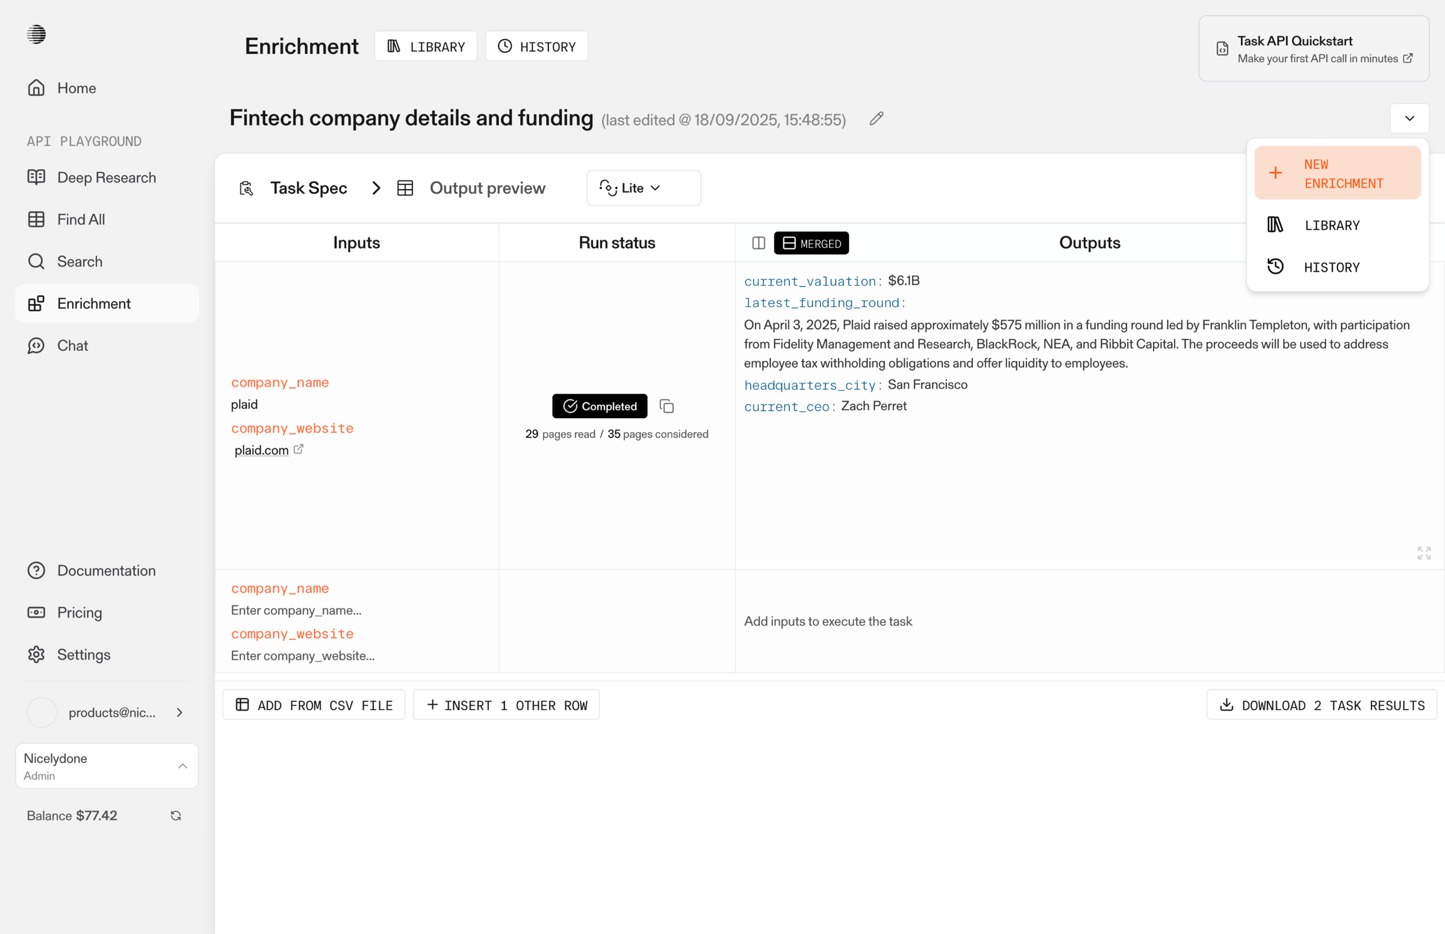Image resolution: width=1445 pixels, height=934 pixels.
Task: Click ADD FROM CSV FILE button
Action: tap(314, 705)
